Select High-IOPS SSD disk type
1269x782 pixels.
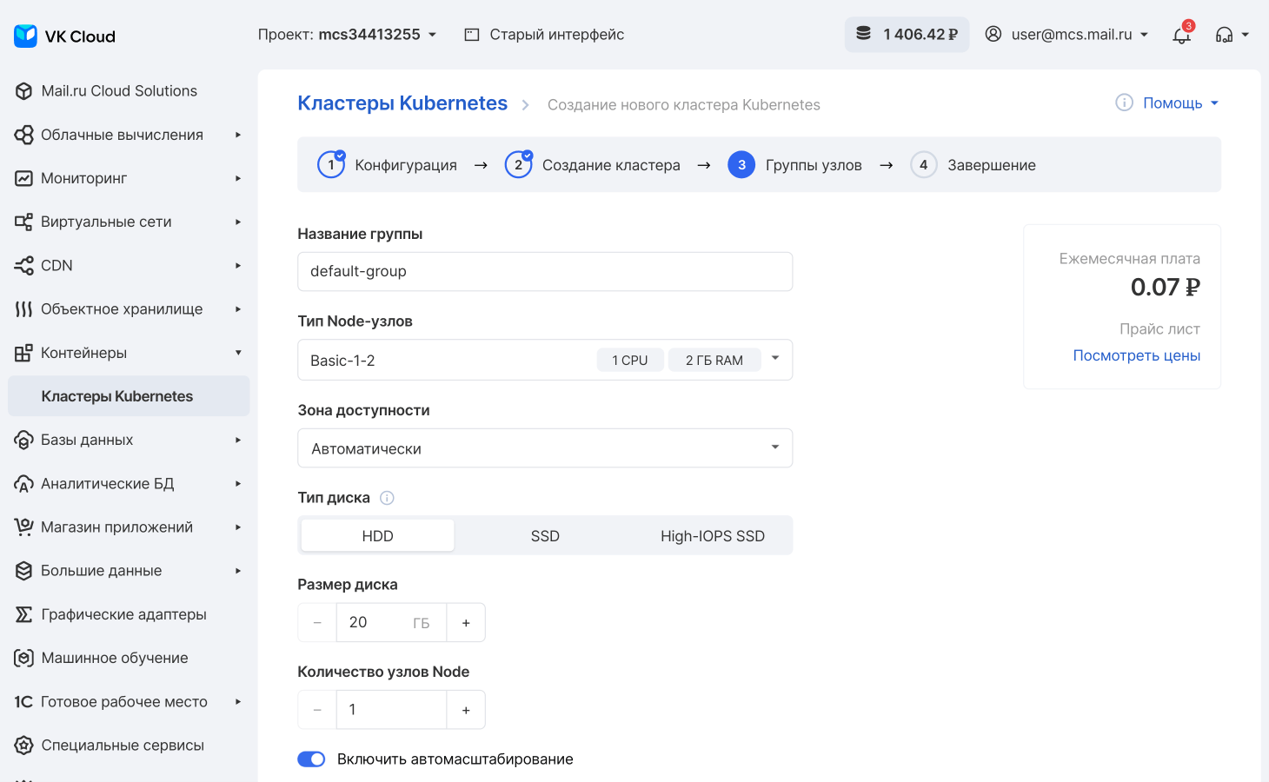(713, 536)
